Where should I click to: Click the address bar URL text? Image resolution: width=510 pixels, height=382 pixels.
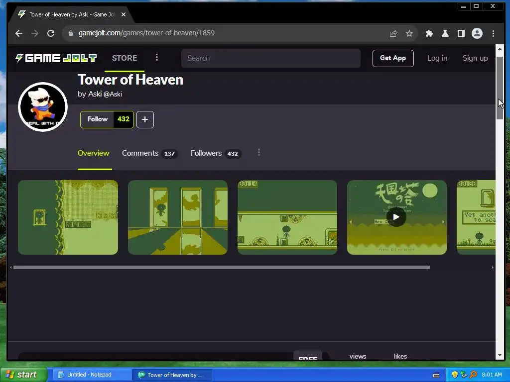click(146, 33)
